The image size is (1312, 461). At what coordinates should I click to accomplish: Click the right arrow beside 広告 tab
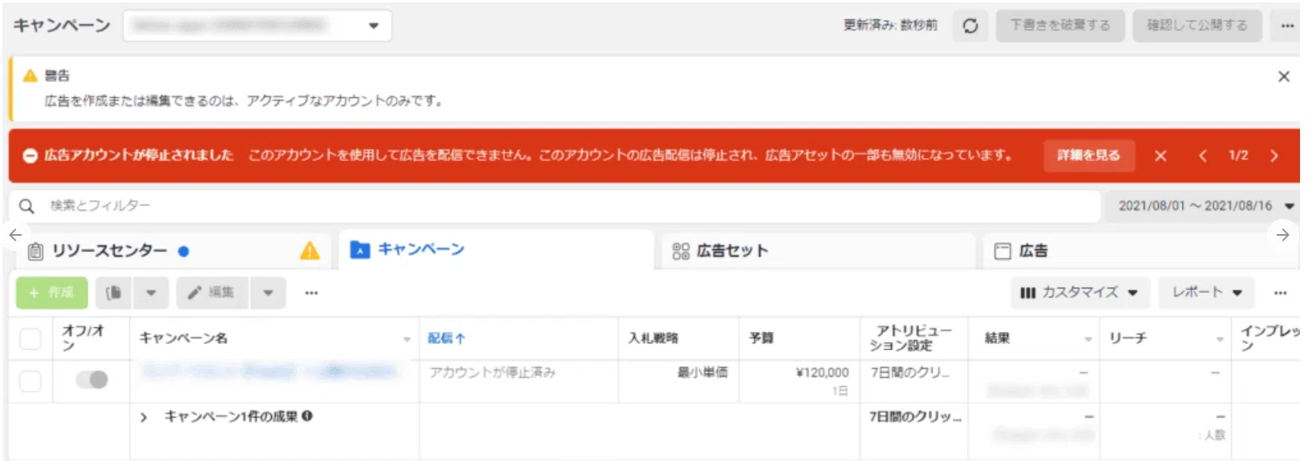[1282, 235]
